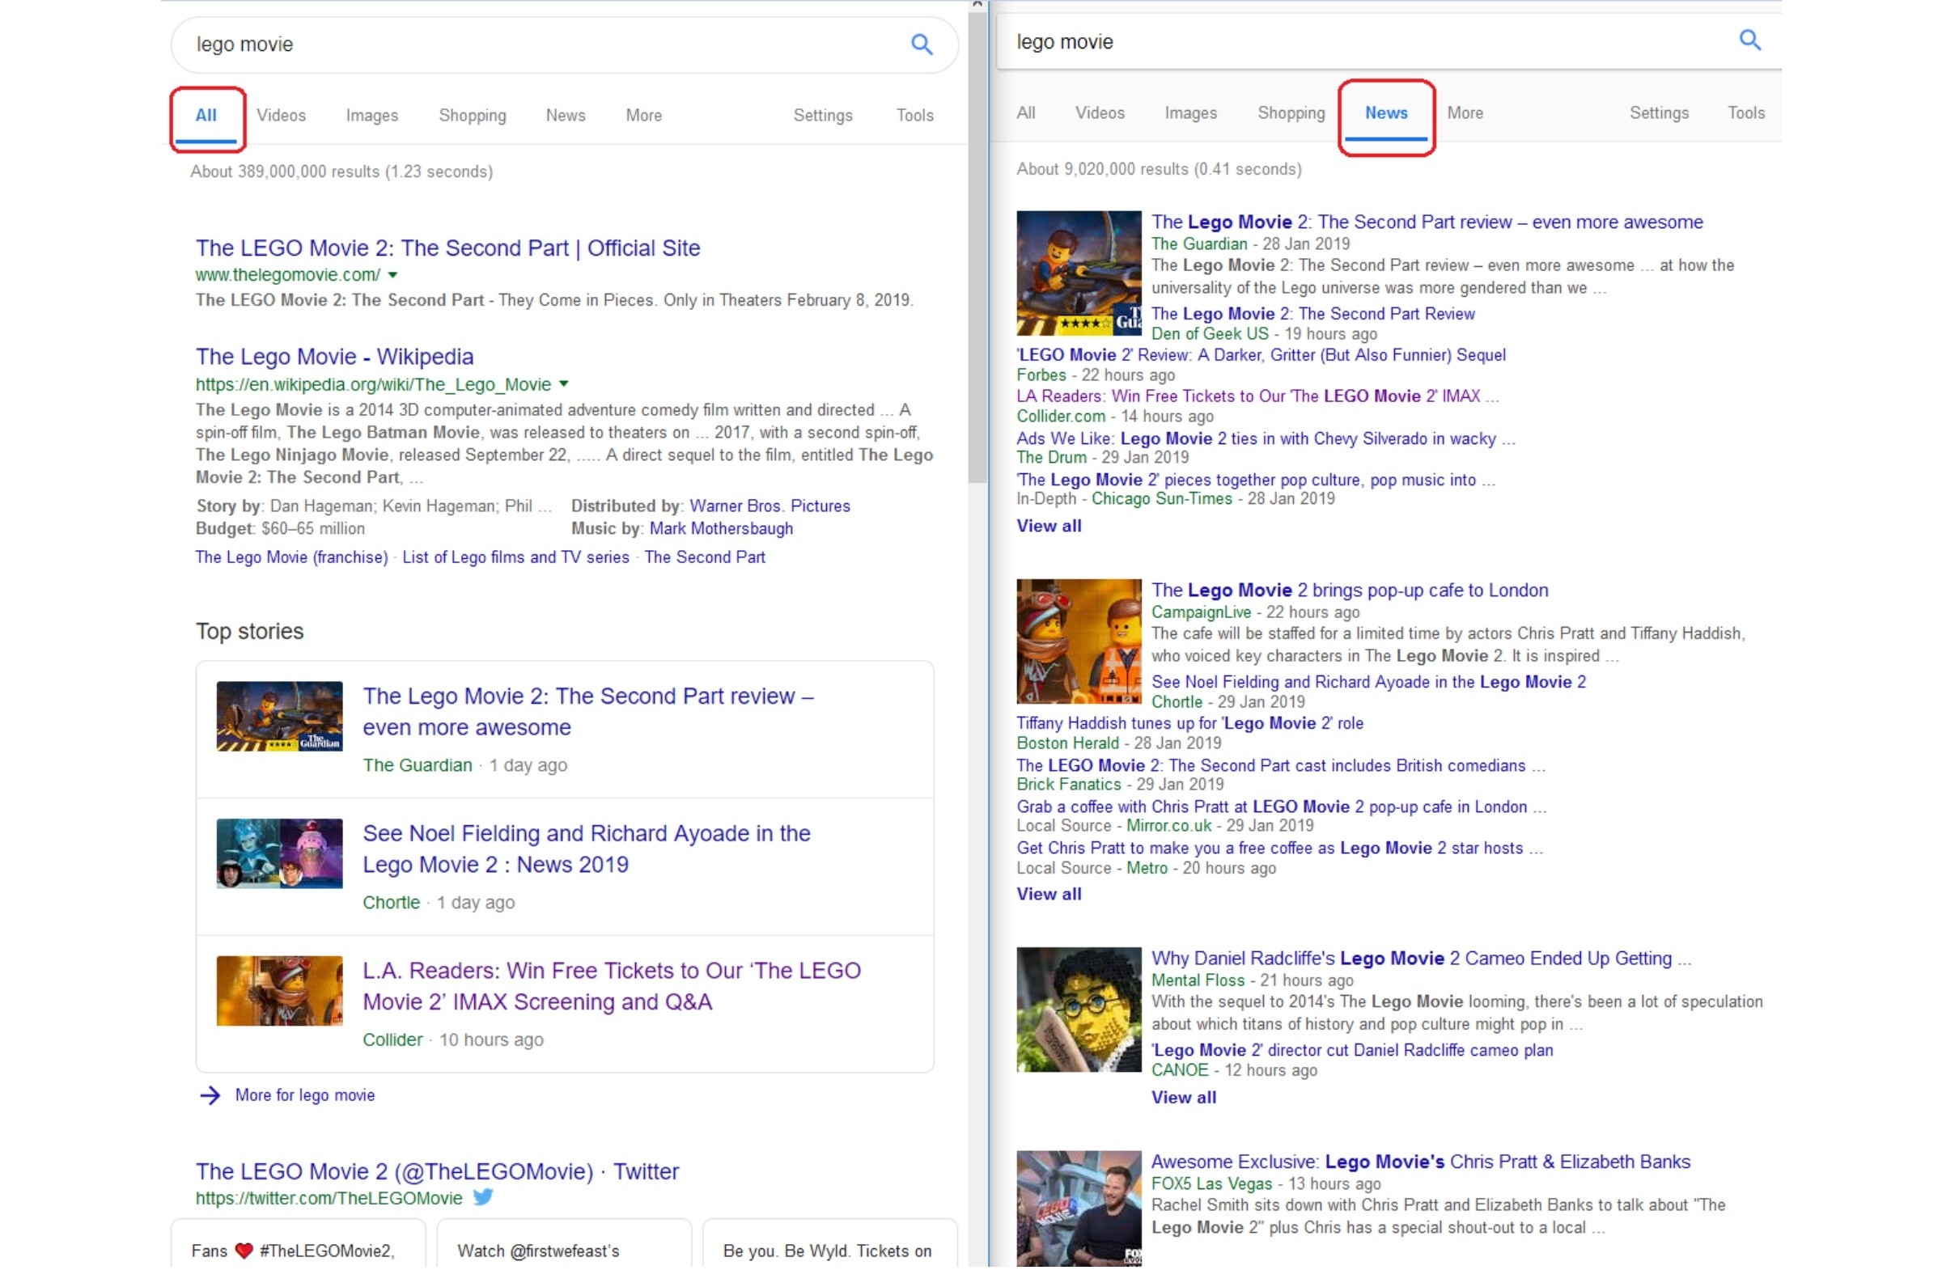
Task: Select the News tab in right window
Action: 1385,113
